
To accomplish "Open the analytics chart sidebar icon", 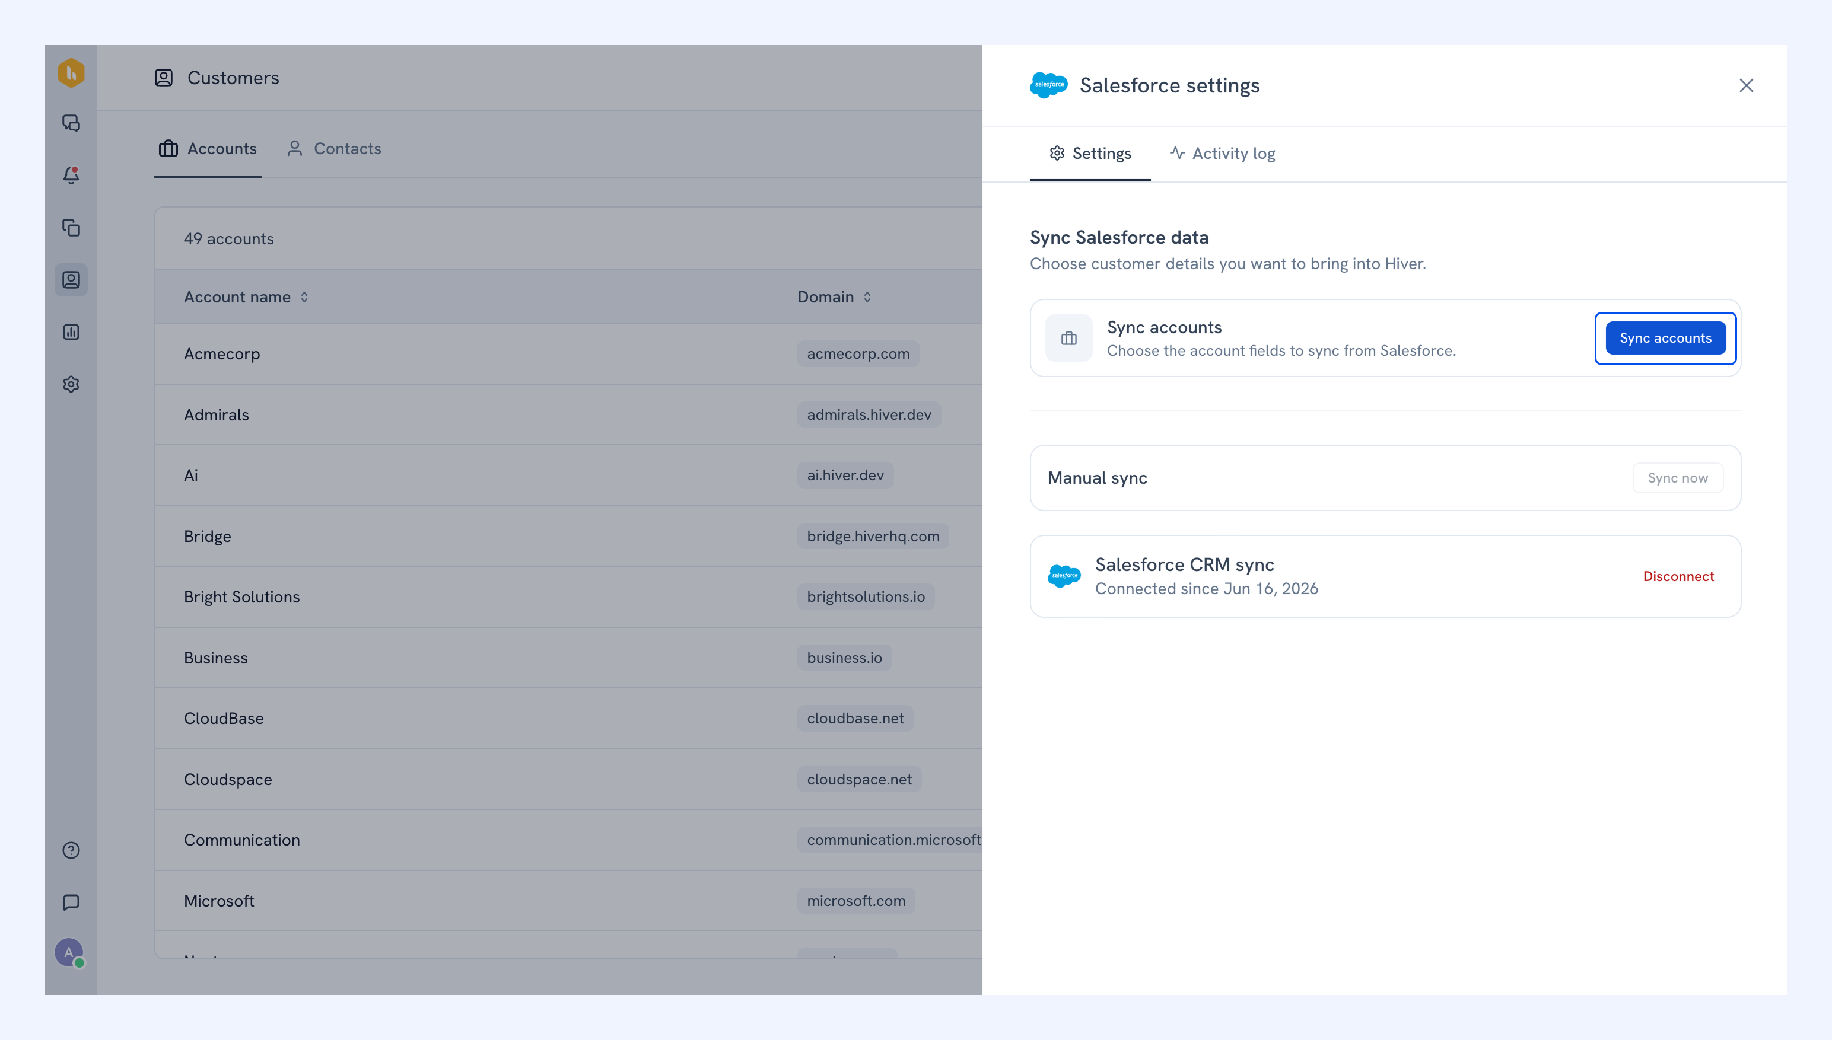I will pyautogui.click(x=71, y=331).
